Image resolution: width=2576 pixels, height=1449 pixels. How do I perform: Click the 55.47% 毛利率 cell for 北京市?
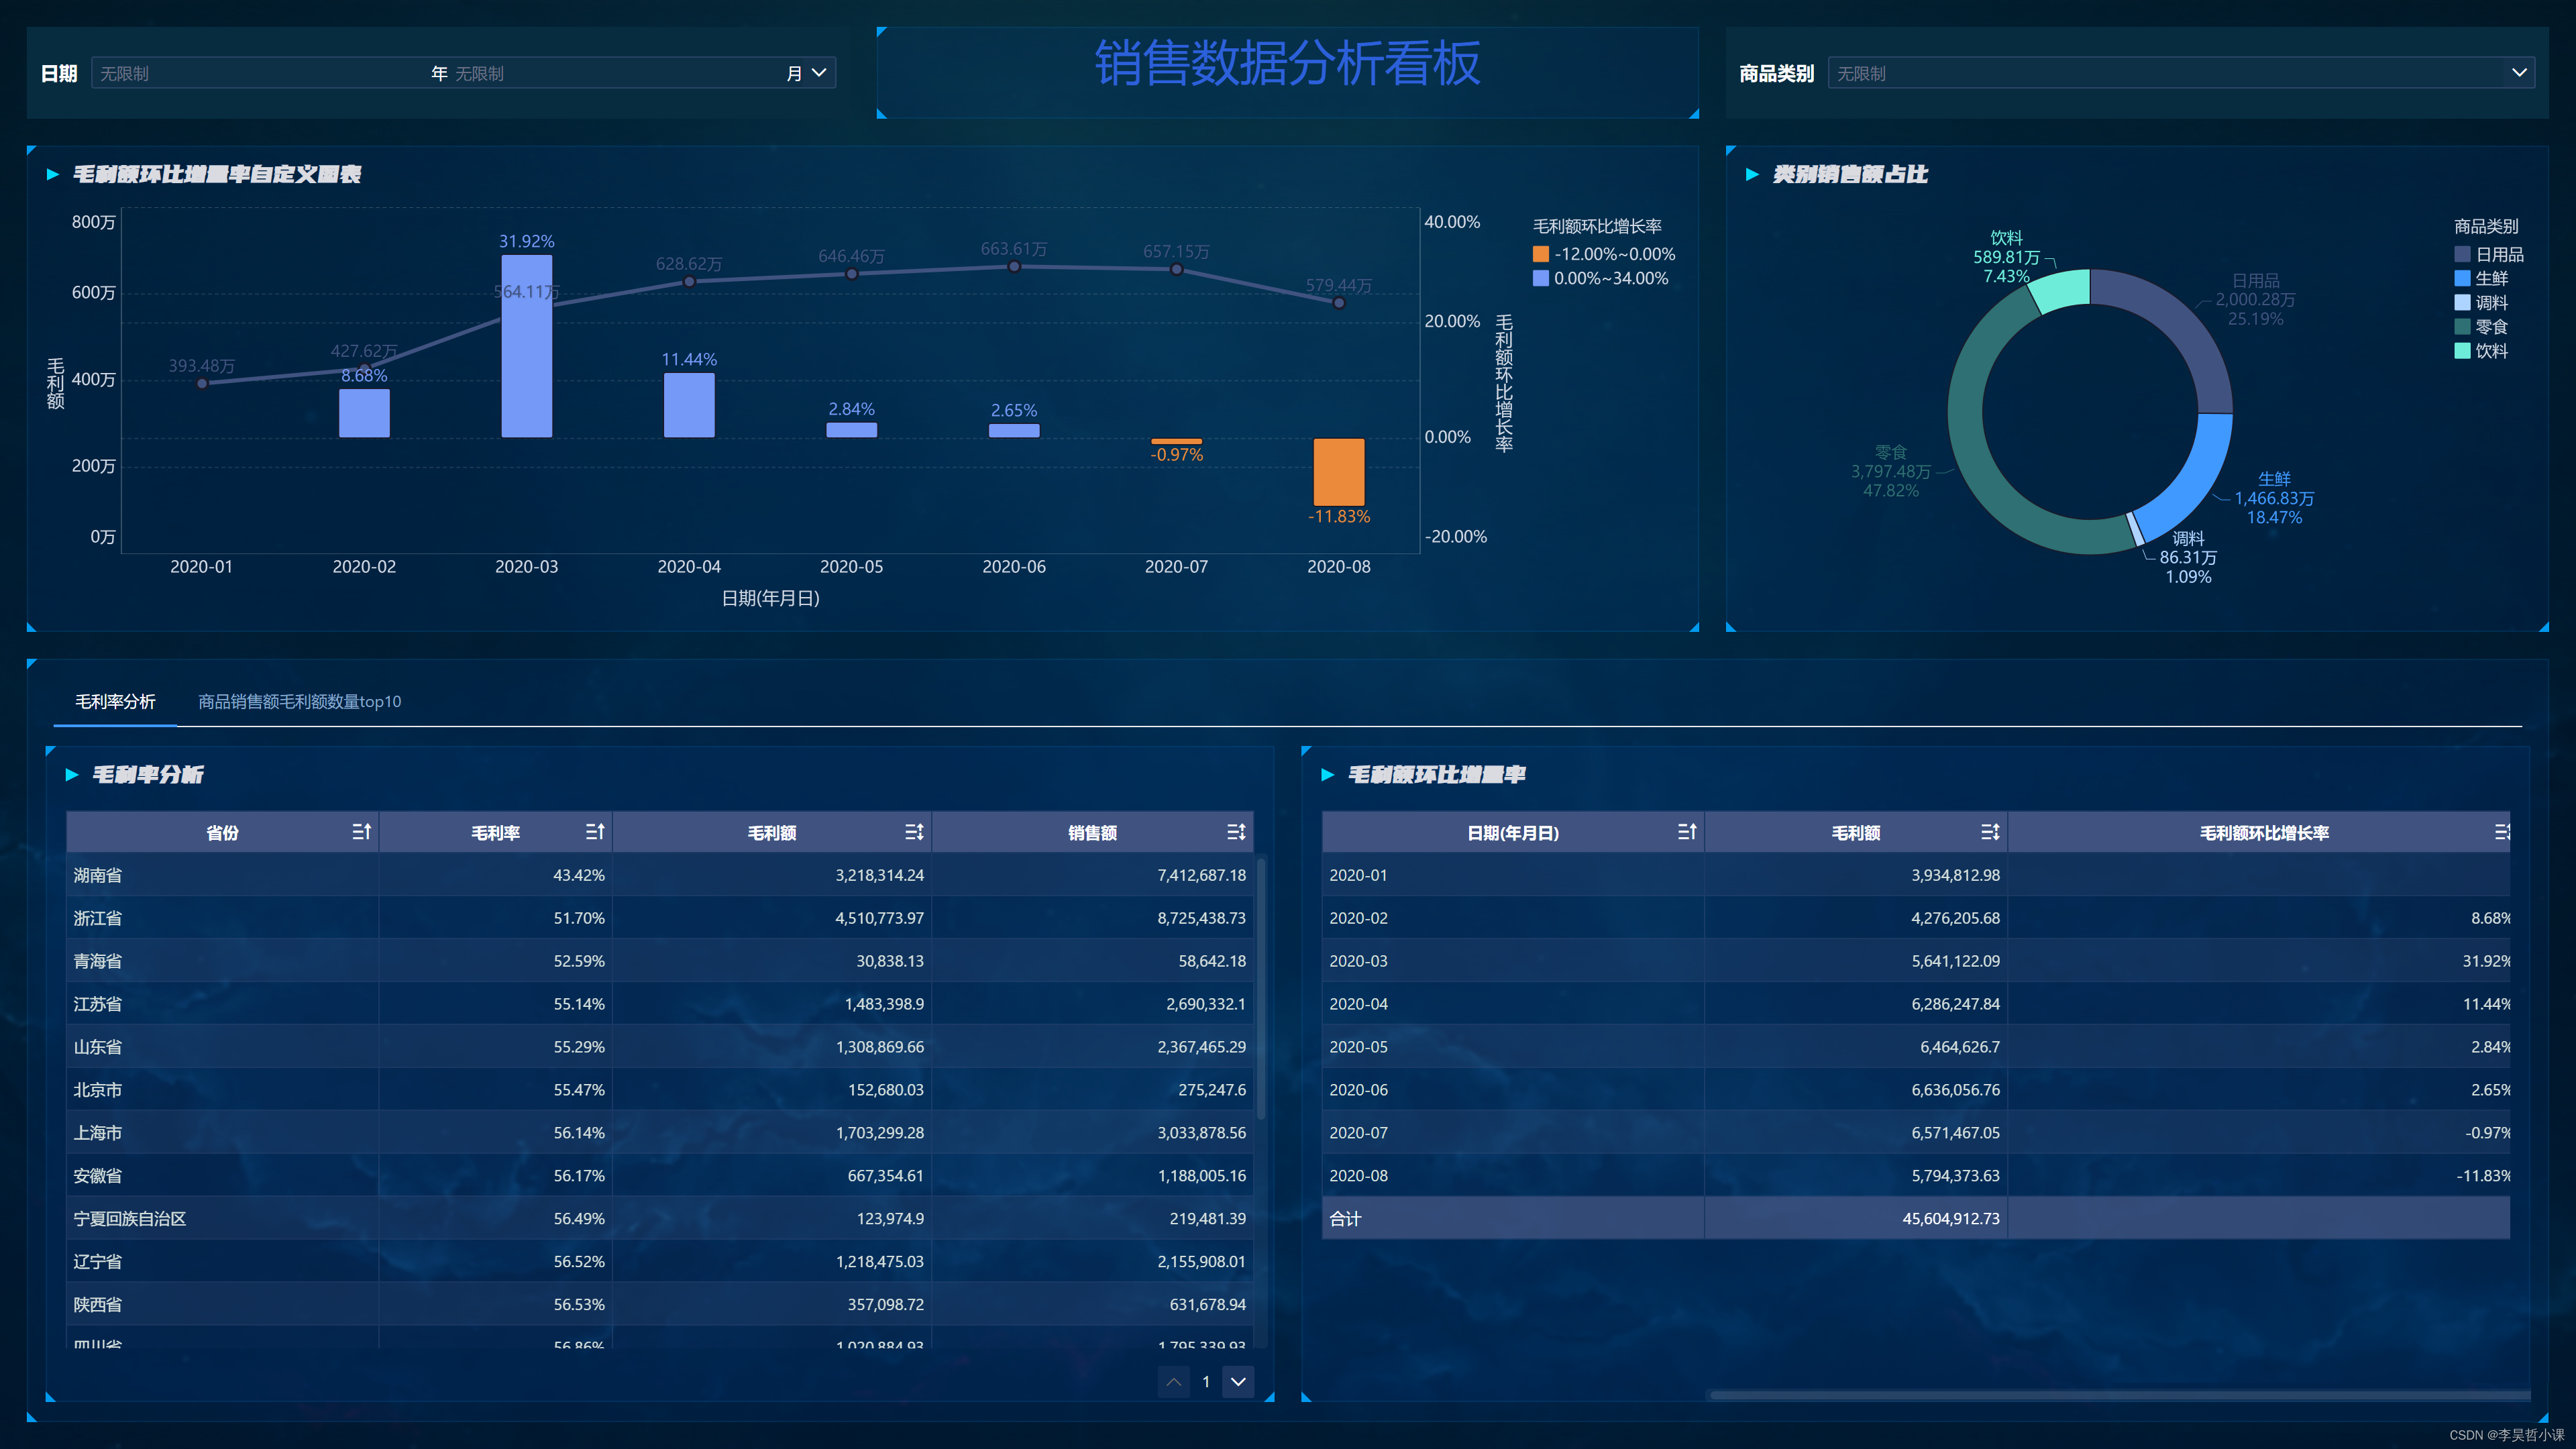pyautogui.click(x=495, y=1090)
